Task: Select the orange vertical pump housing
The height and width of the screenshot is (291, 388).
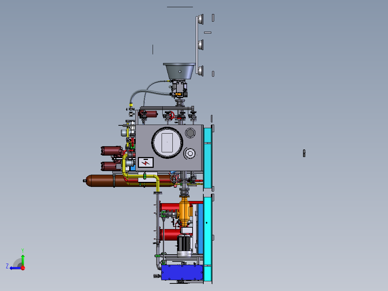Action: (x=184, y=210)
